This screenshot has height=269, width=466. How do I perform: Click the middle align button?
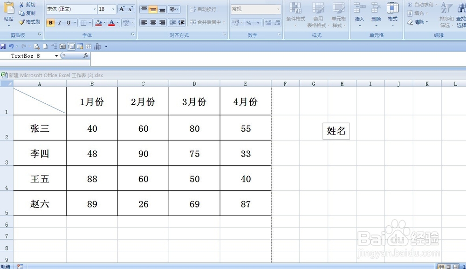pyautogui.click(x=153, y=9)
